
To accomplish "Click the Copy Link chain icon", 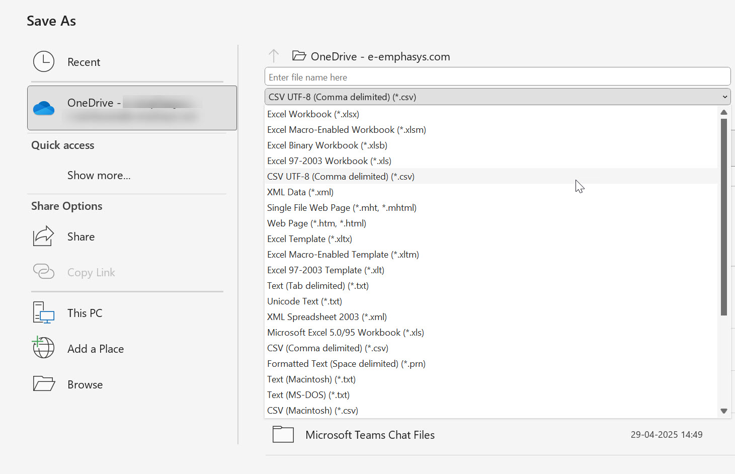I will pos(44,272).
